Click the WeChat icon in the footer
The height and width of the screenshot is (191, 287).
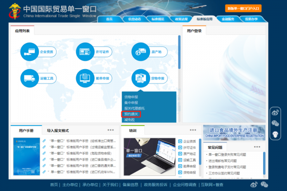tap(264, 184)
